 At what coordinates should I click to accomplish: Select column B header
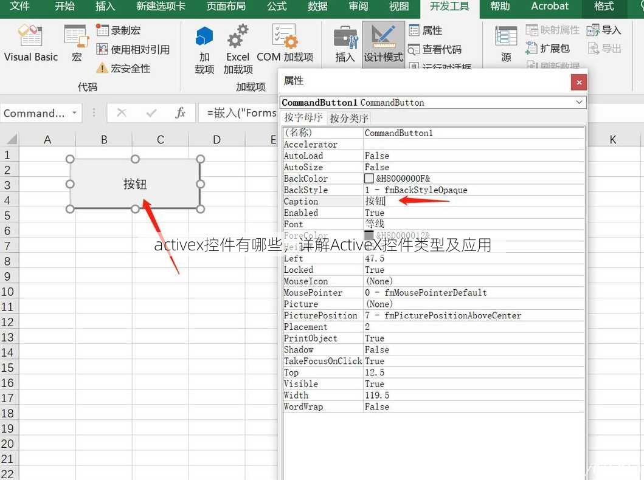coord(104,140)
